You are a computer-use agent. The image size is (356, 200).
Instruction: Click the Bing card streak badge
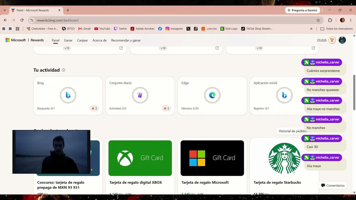(94, 108)
